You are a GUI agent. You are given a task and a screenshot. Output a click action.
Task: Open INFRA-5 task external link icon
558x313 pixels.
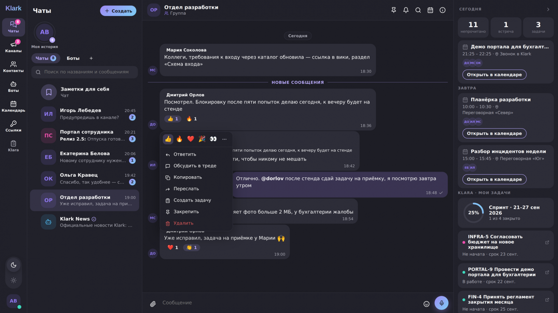tap(547, 242)
